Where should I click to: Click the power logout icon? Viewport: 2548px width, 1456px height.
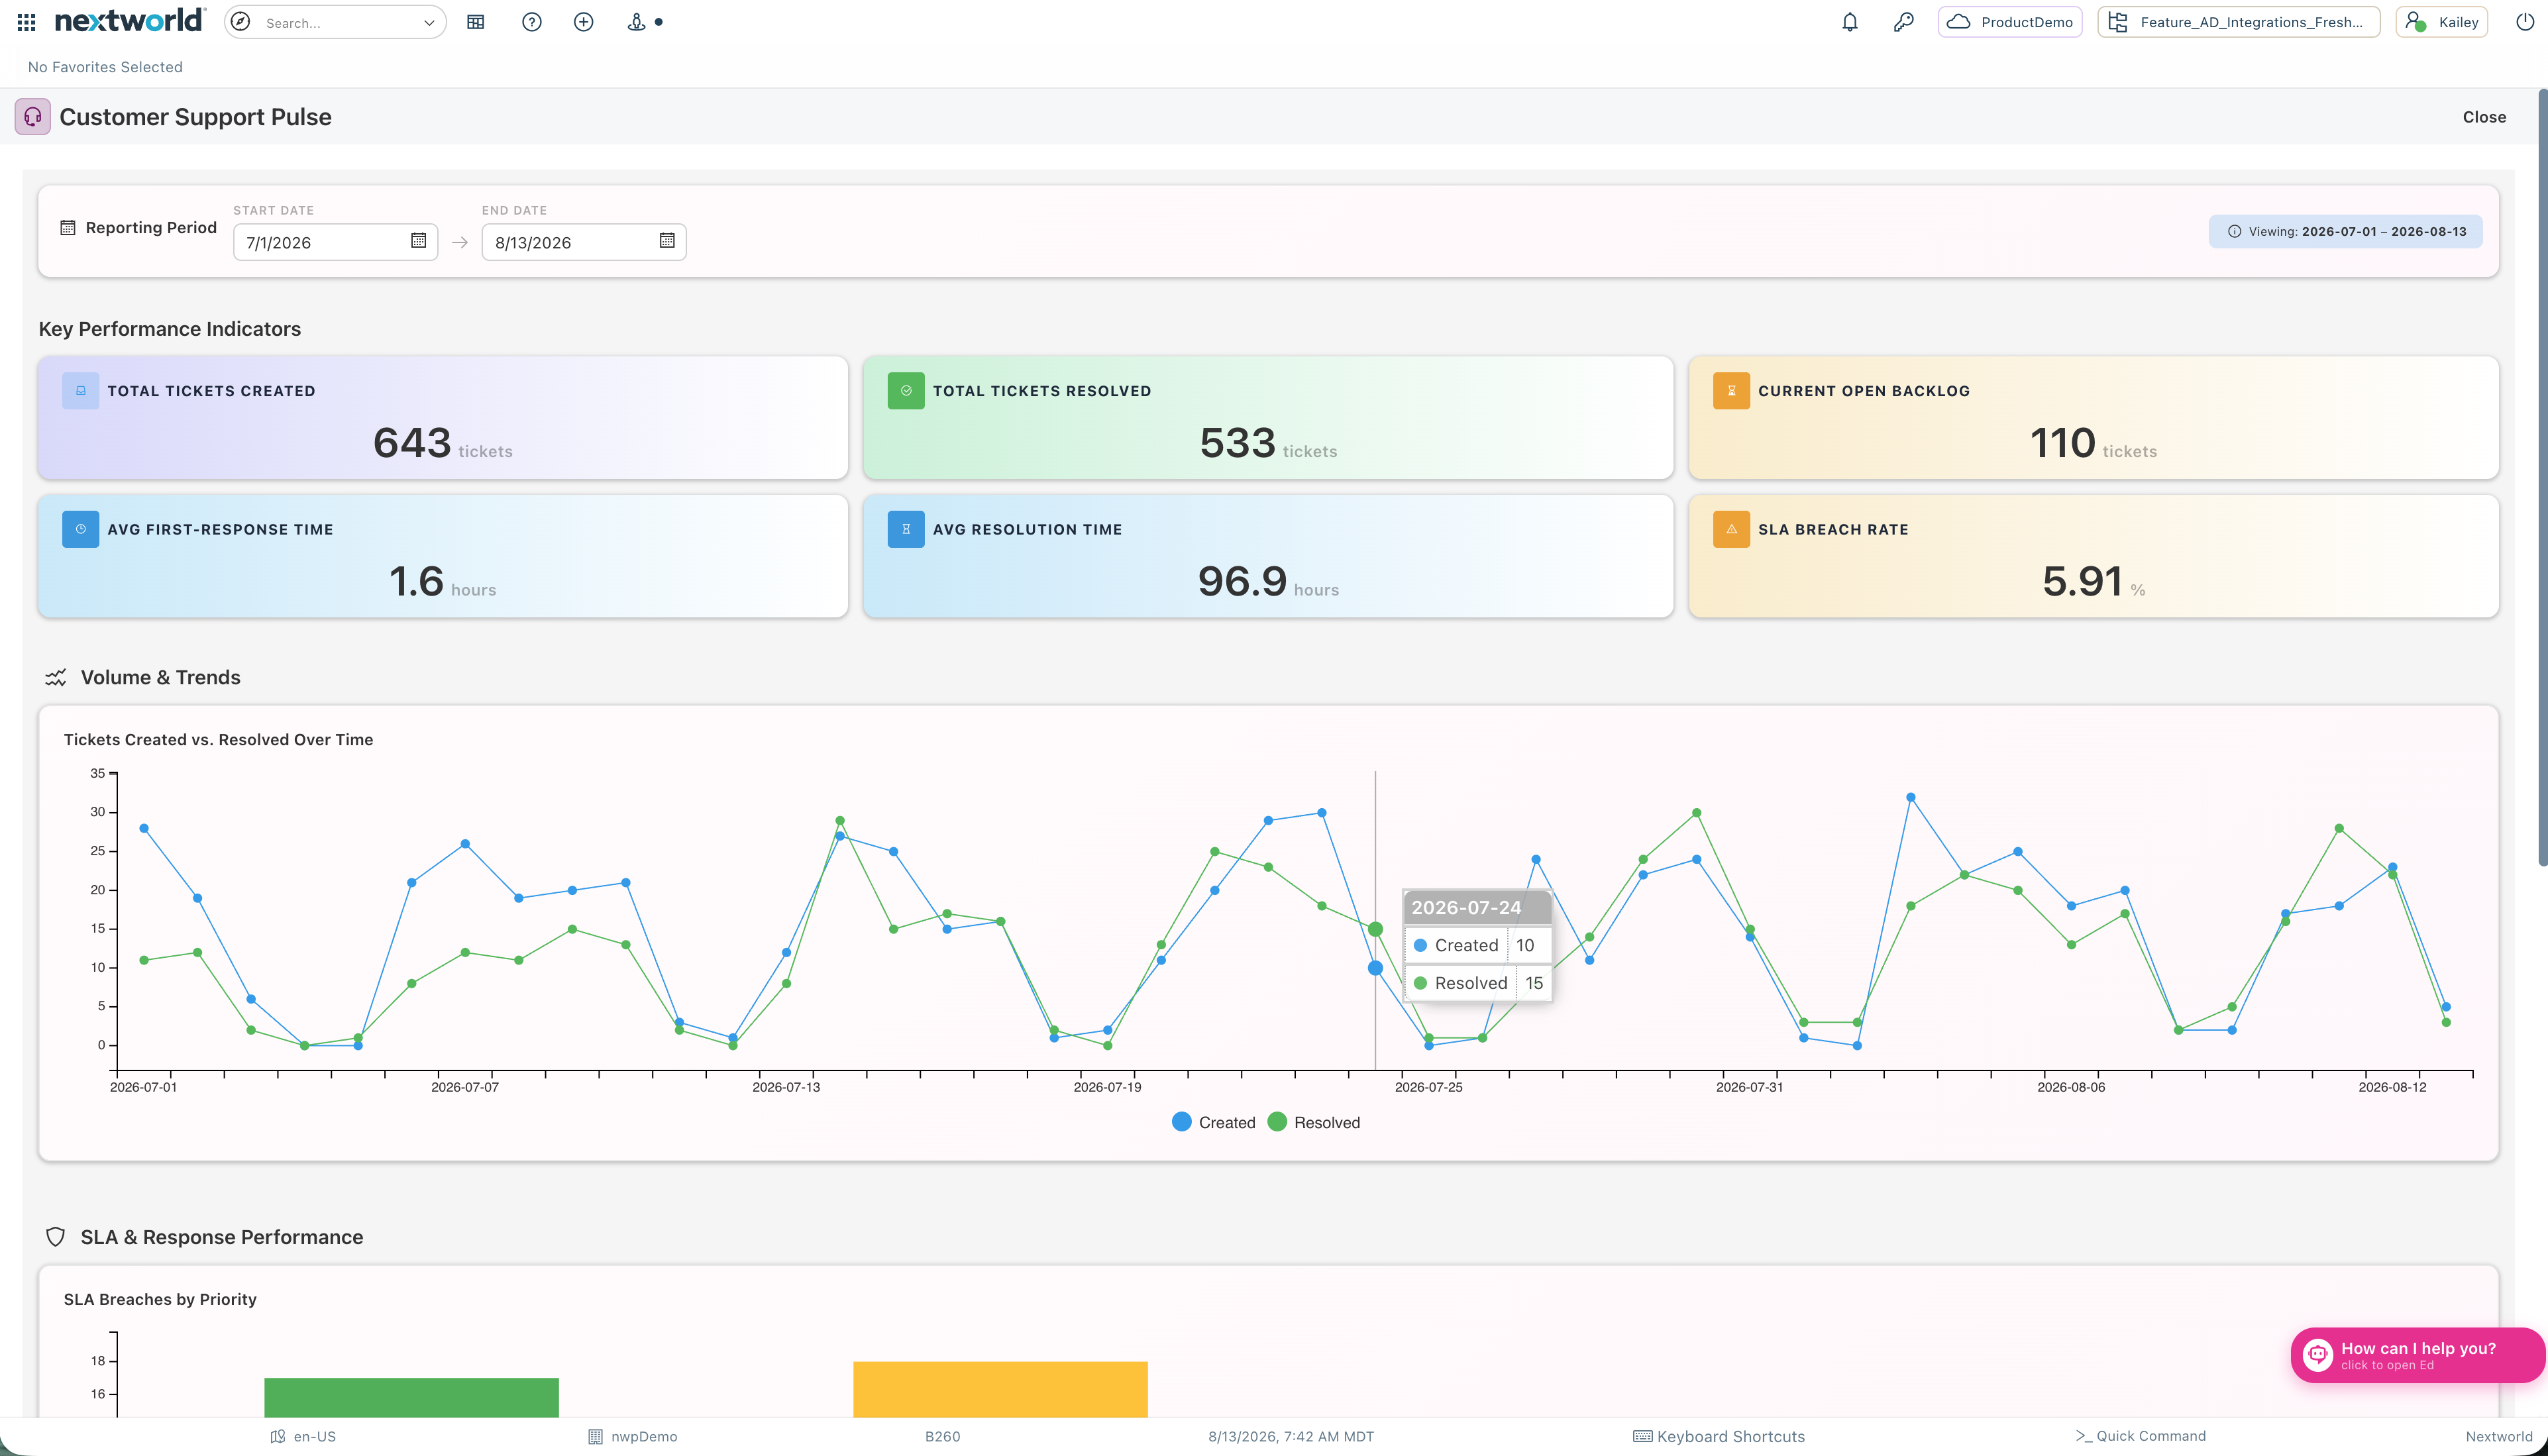(x=2524, y=22)
